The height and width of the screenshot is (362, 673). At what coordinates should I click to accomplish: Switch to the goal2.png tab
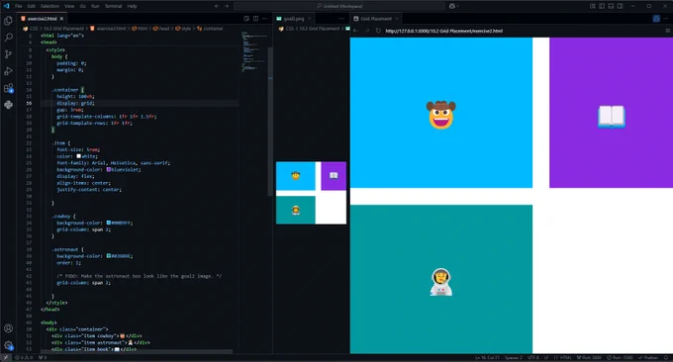294,19
